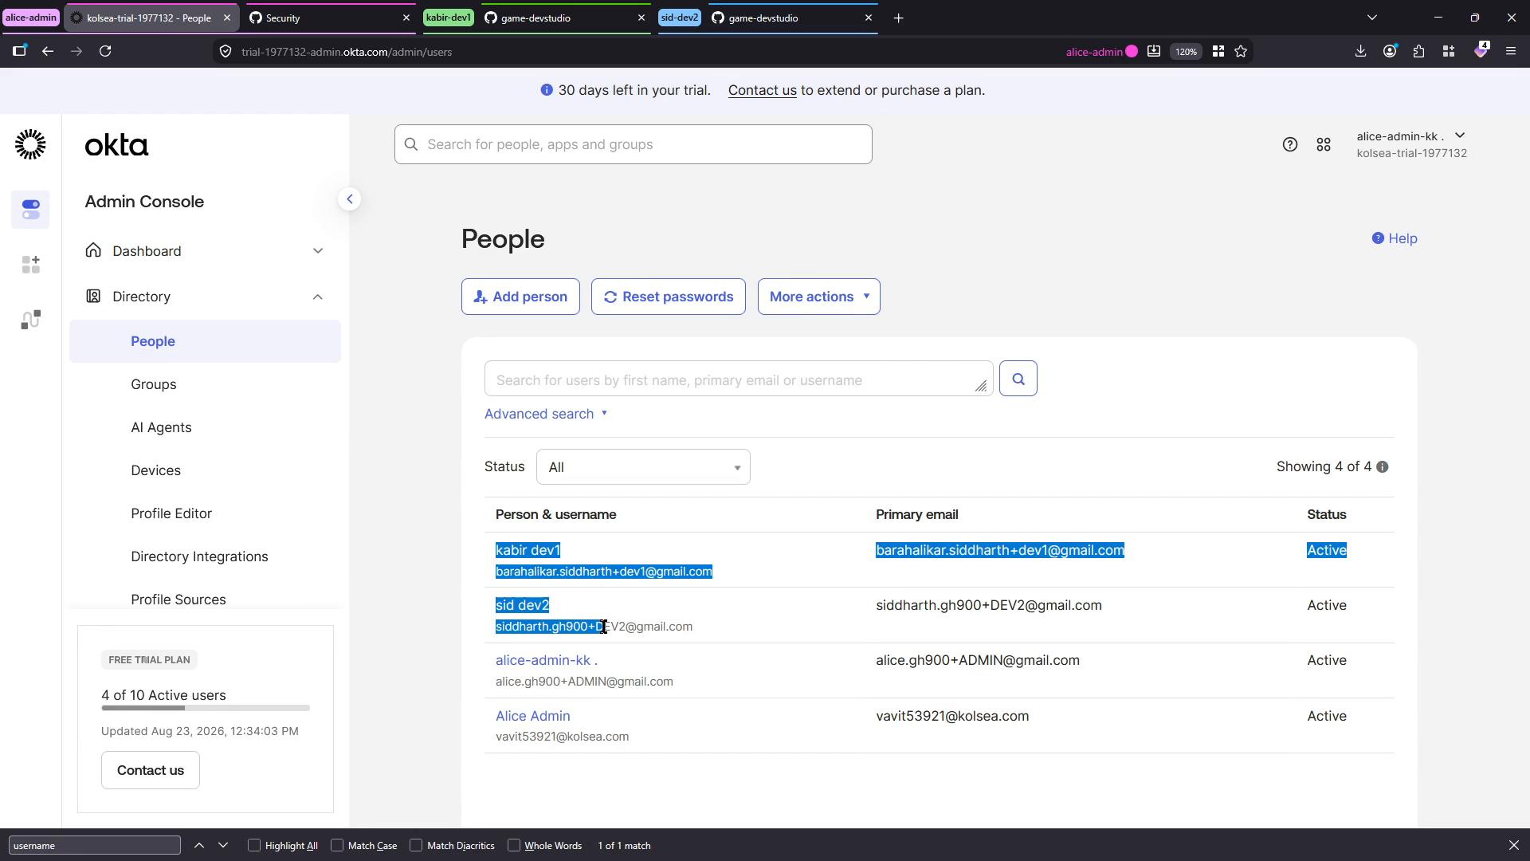Screen dimensions: 1530x861
Task: Open the Help link on People page
Action: click(1395, 238)
